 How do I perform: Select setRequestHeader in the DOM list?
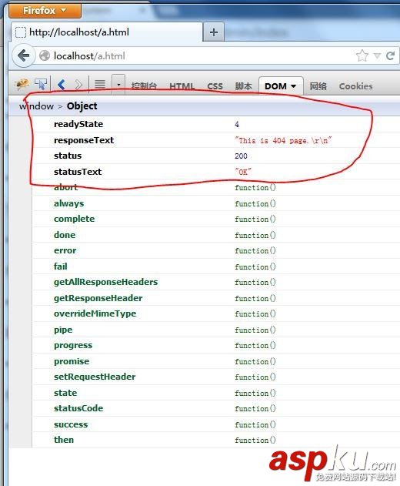(x=95, y=377)
